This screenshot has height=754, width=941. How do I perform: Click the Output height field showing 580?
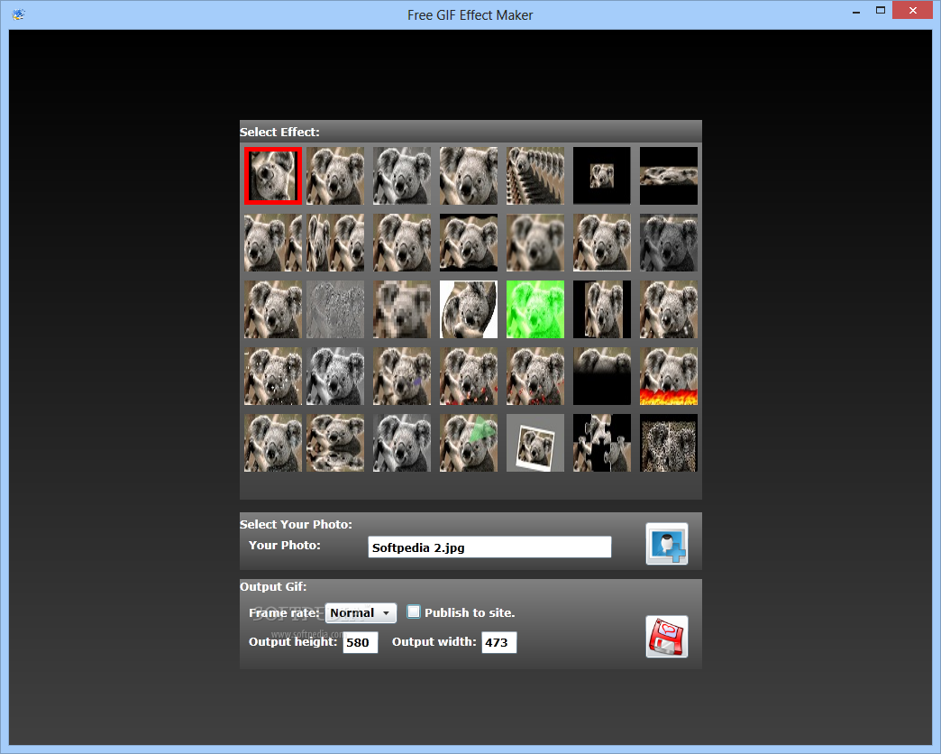pos(361,642)
